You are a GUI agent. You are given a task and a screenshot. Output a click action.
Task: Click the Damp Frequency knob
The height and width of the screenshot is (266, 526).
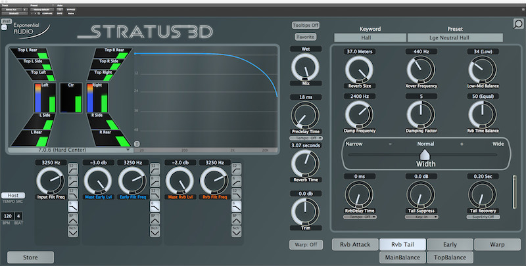click(359, 114)
